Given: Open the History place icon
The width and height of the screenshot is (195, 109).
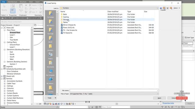Looking at the screenshot, I should 50,56.
